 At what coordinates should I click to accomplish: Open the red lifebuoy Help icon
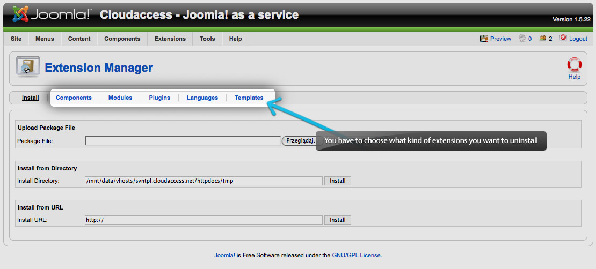(575, 65)
